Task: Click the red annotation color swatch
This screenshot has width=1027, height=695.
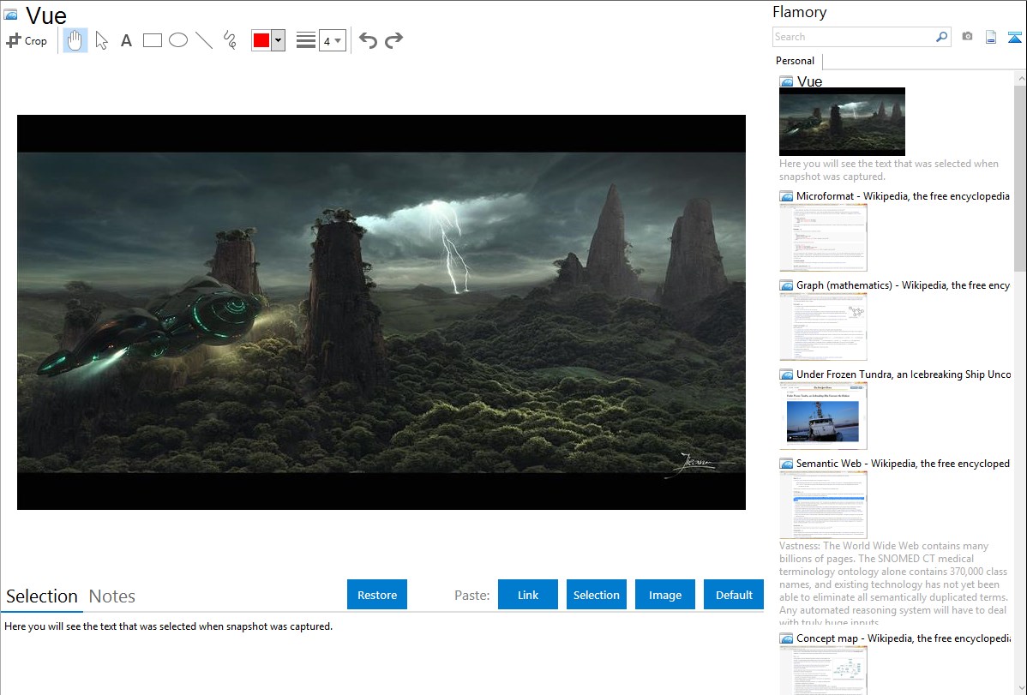Action: coord(261,40)
